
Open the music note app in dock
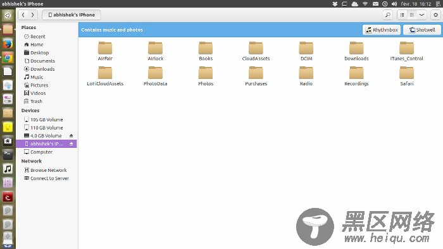8,169
